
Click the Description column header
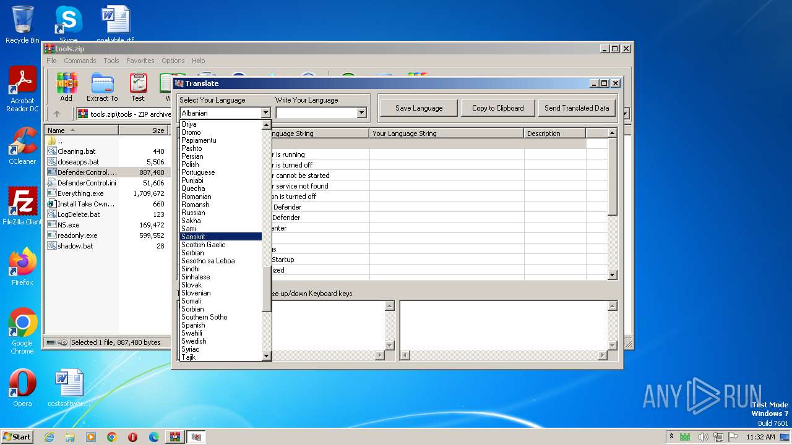coord(554,133)
